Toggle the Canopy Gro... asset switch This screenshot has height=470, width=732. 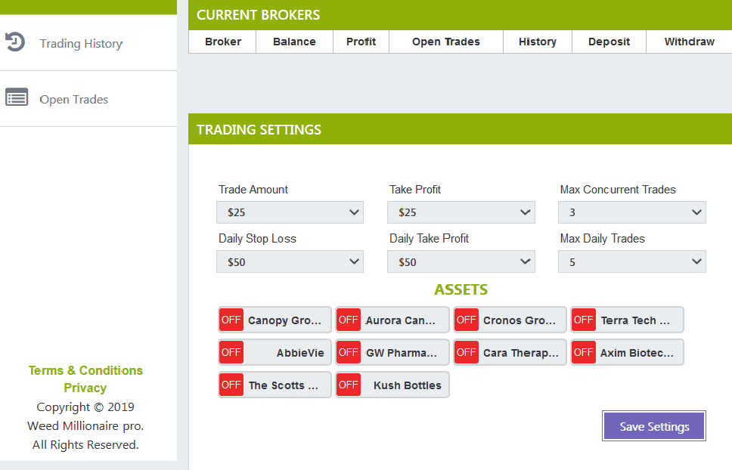click(x=231, y=320)
